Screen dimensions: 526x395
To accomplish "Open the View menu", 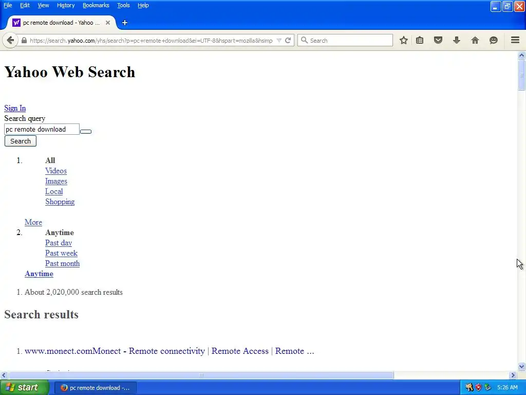I will tap(43, 5).
